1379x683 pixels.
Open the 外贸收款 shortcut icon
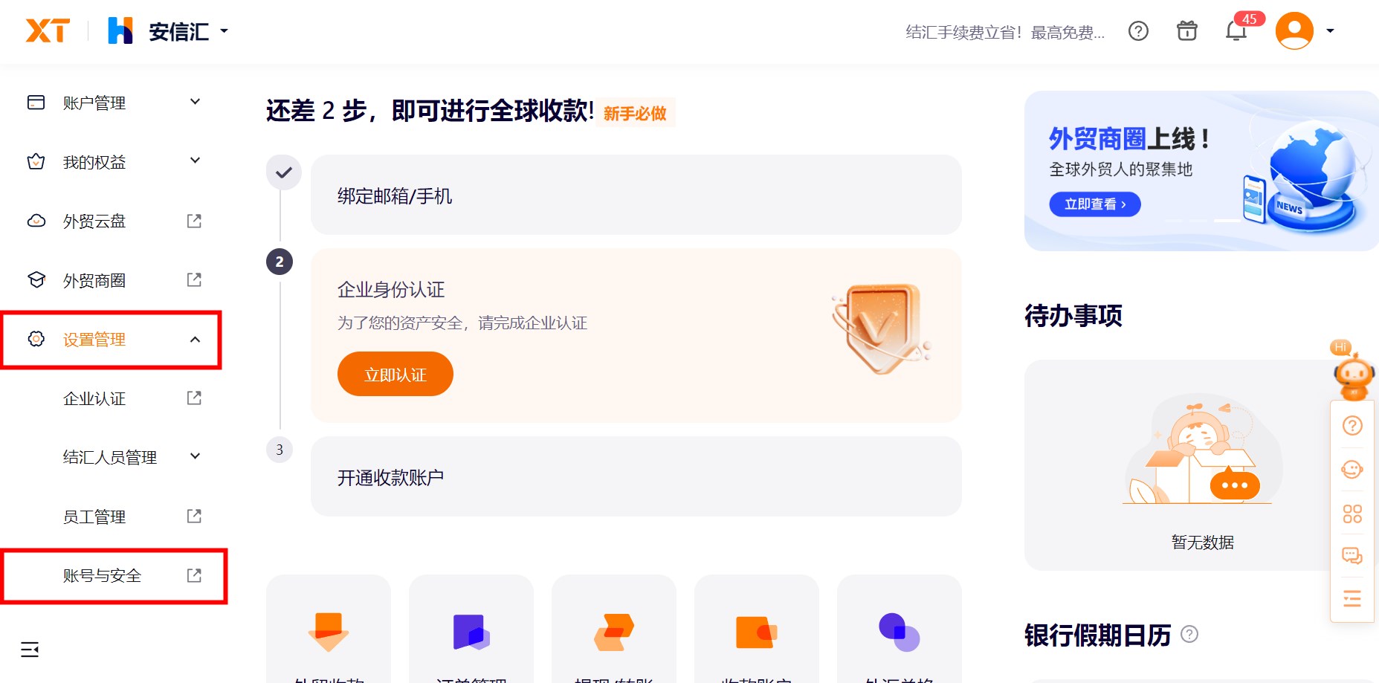(328, 632)
